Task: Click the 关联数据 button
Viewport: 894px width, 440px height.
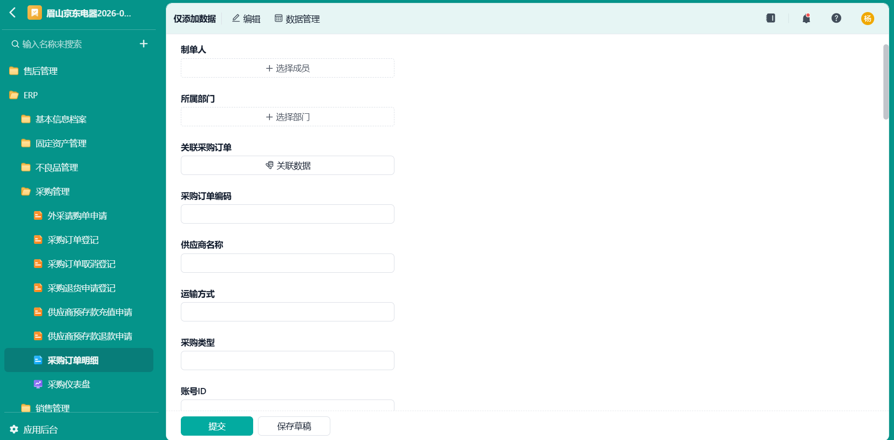Action: [x=287, y=165]
